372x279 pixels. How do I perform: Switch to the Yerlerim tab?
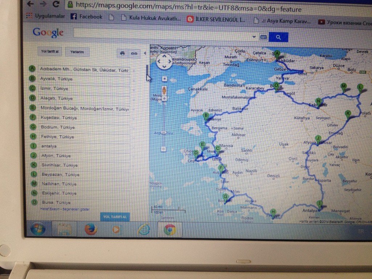(x=77, y=52)
